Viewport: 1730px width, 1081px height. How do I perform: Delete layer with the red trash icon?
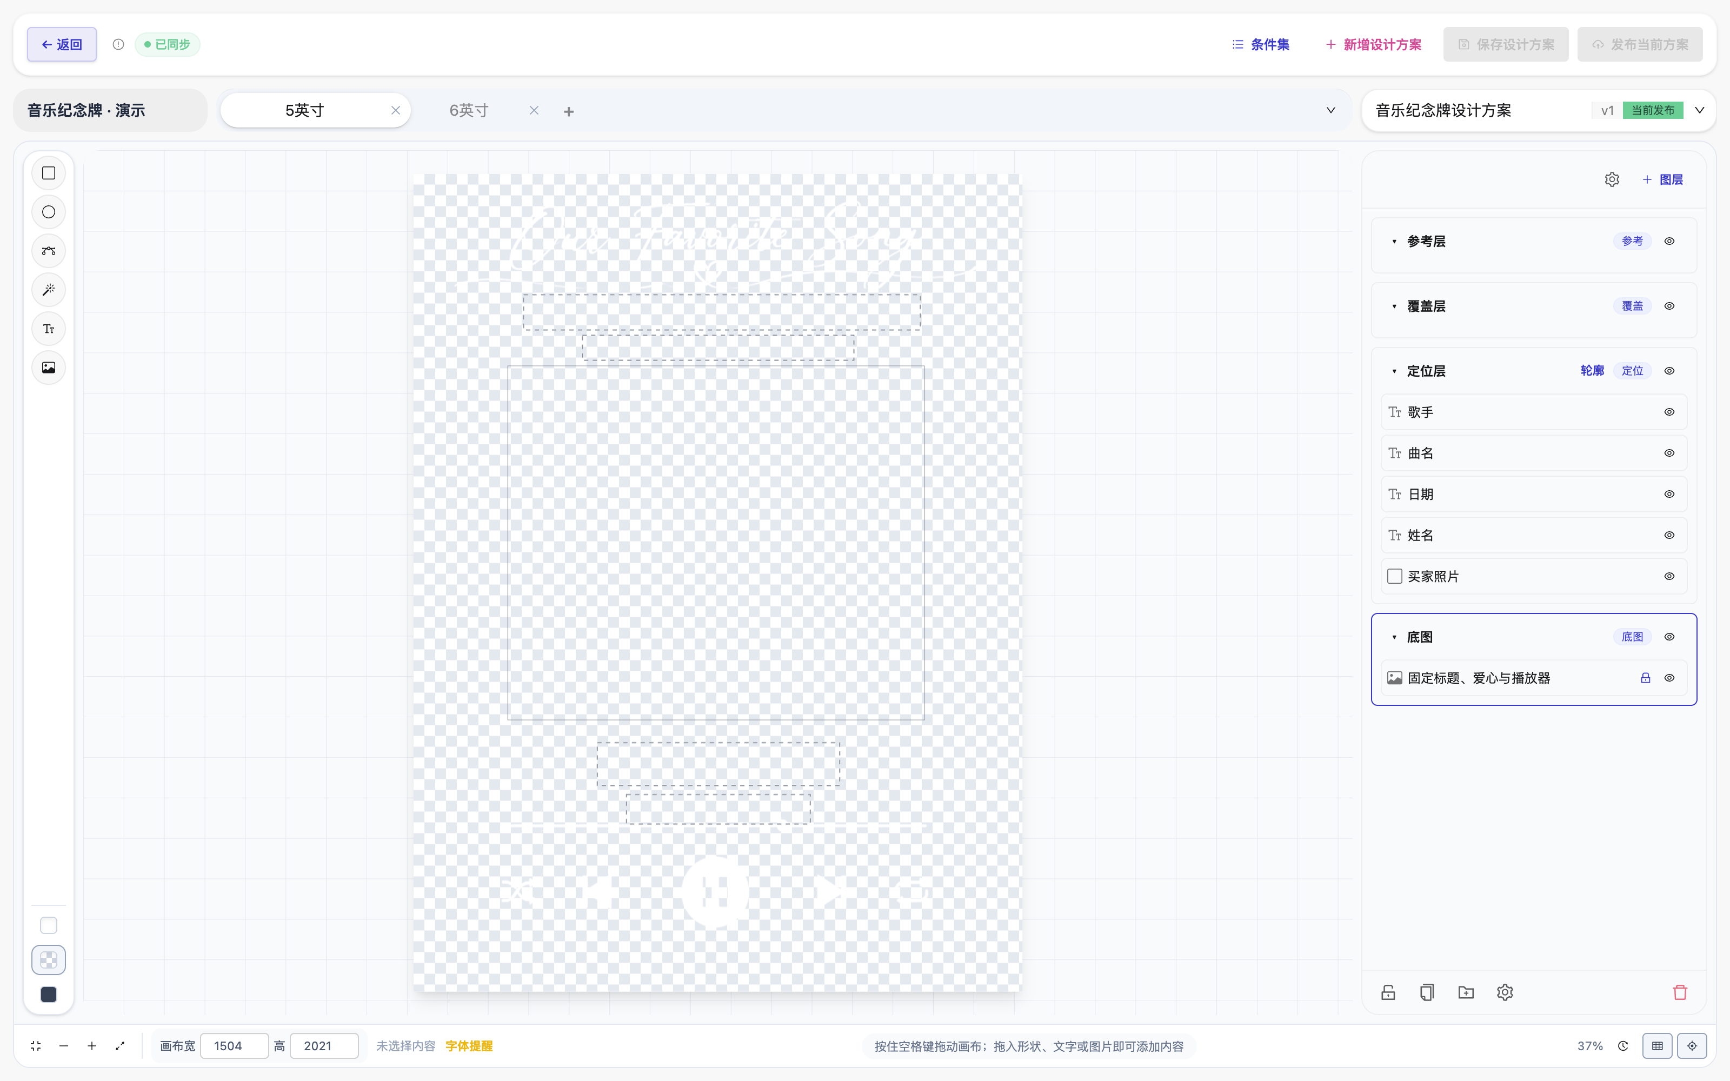click(x=1680, y=992)
